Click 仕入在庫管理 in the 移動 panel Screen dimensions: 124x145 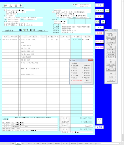pyautogui.click(x=111, y=40)
